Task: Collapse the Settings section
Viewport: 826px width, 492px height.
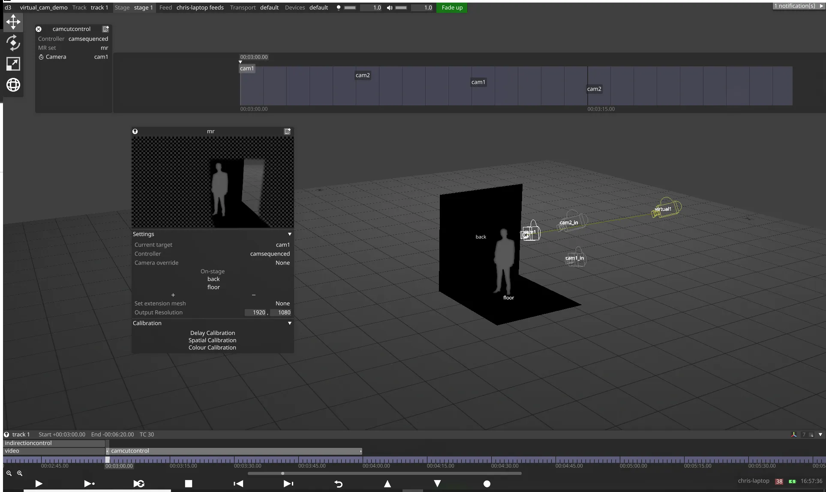Action: tap(289, 234)
